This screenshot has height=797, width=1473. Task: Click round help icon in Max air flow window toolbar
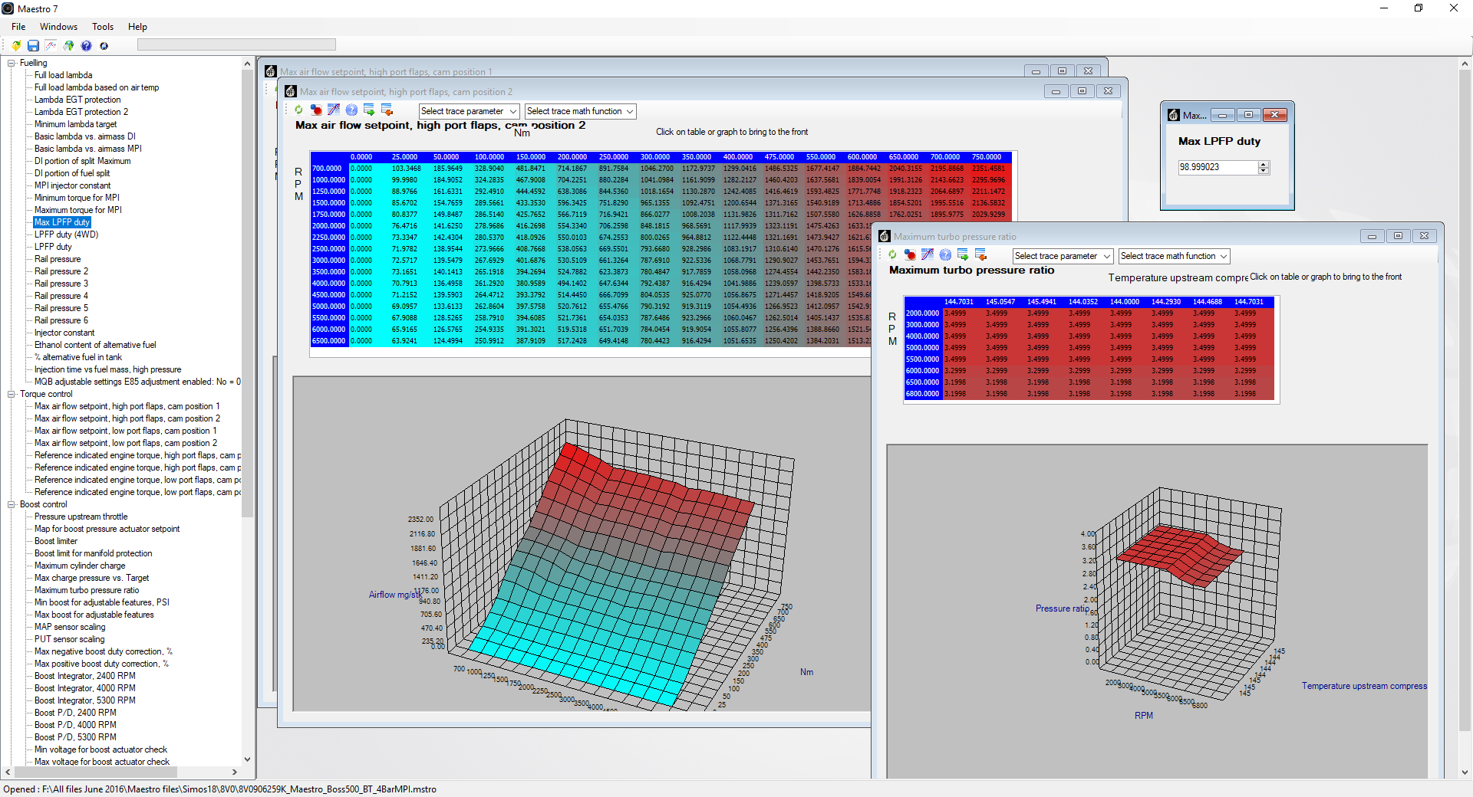[351, 110]
